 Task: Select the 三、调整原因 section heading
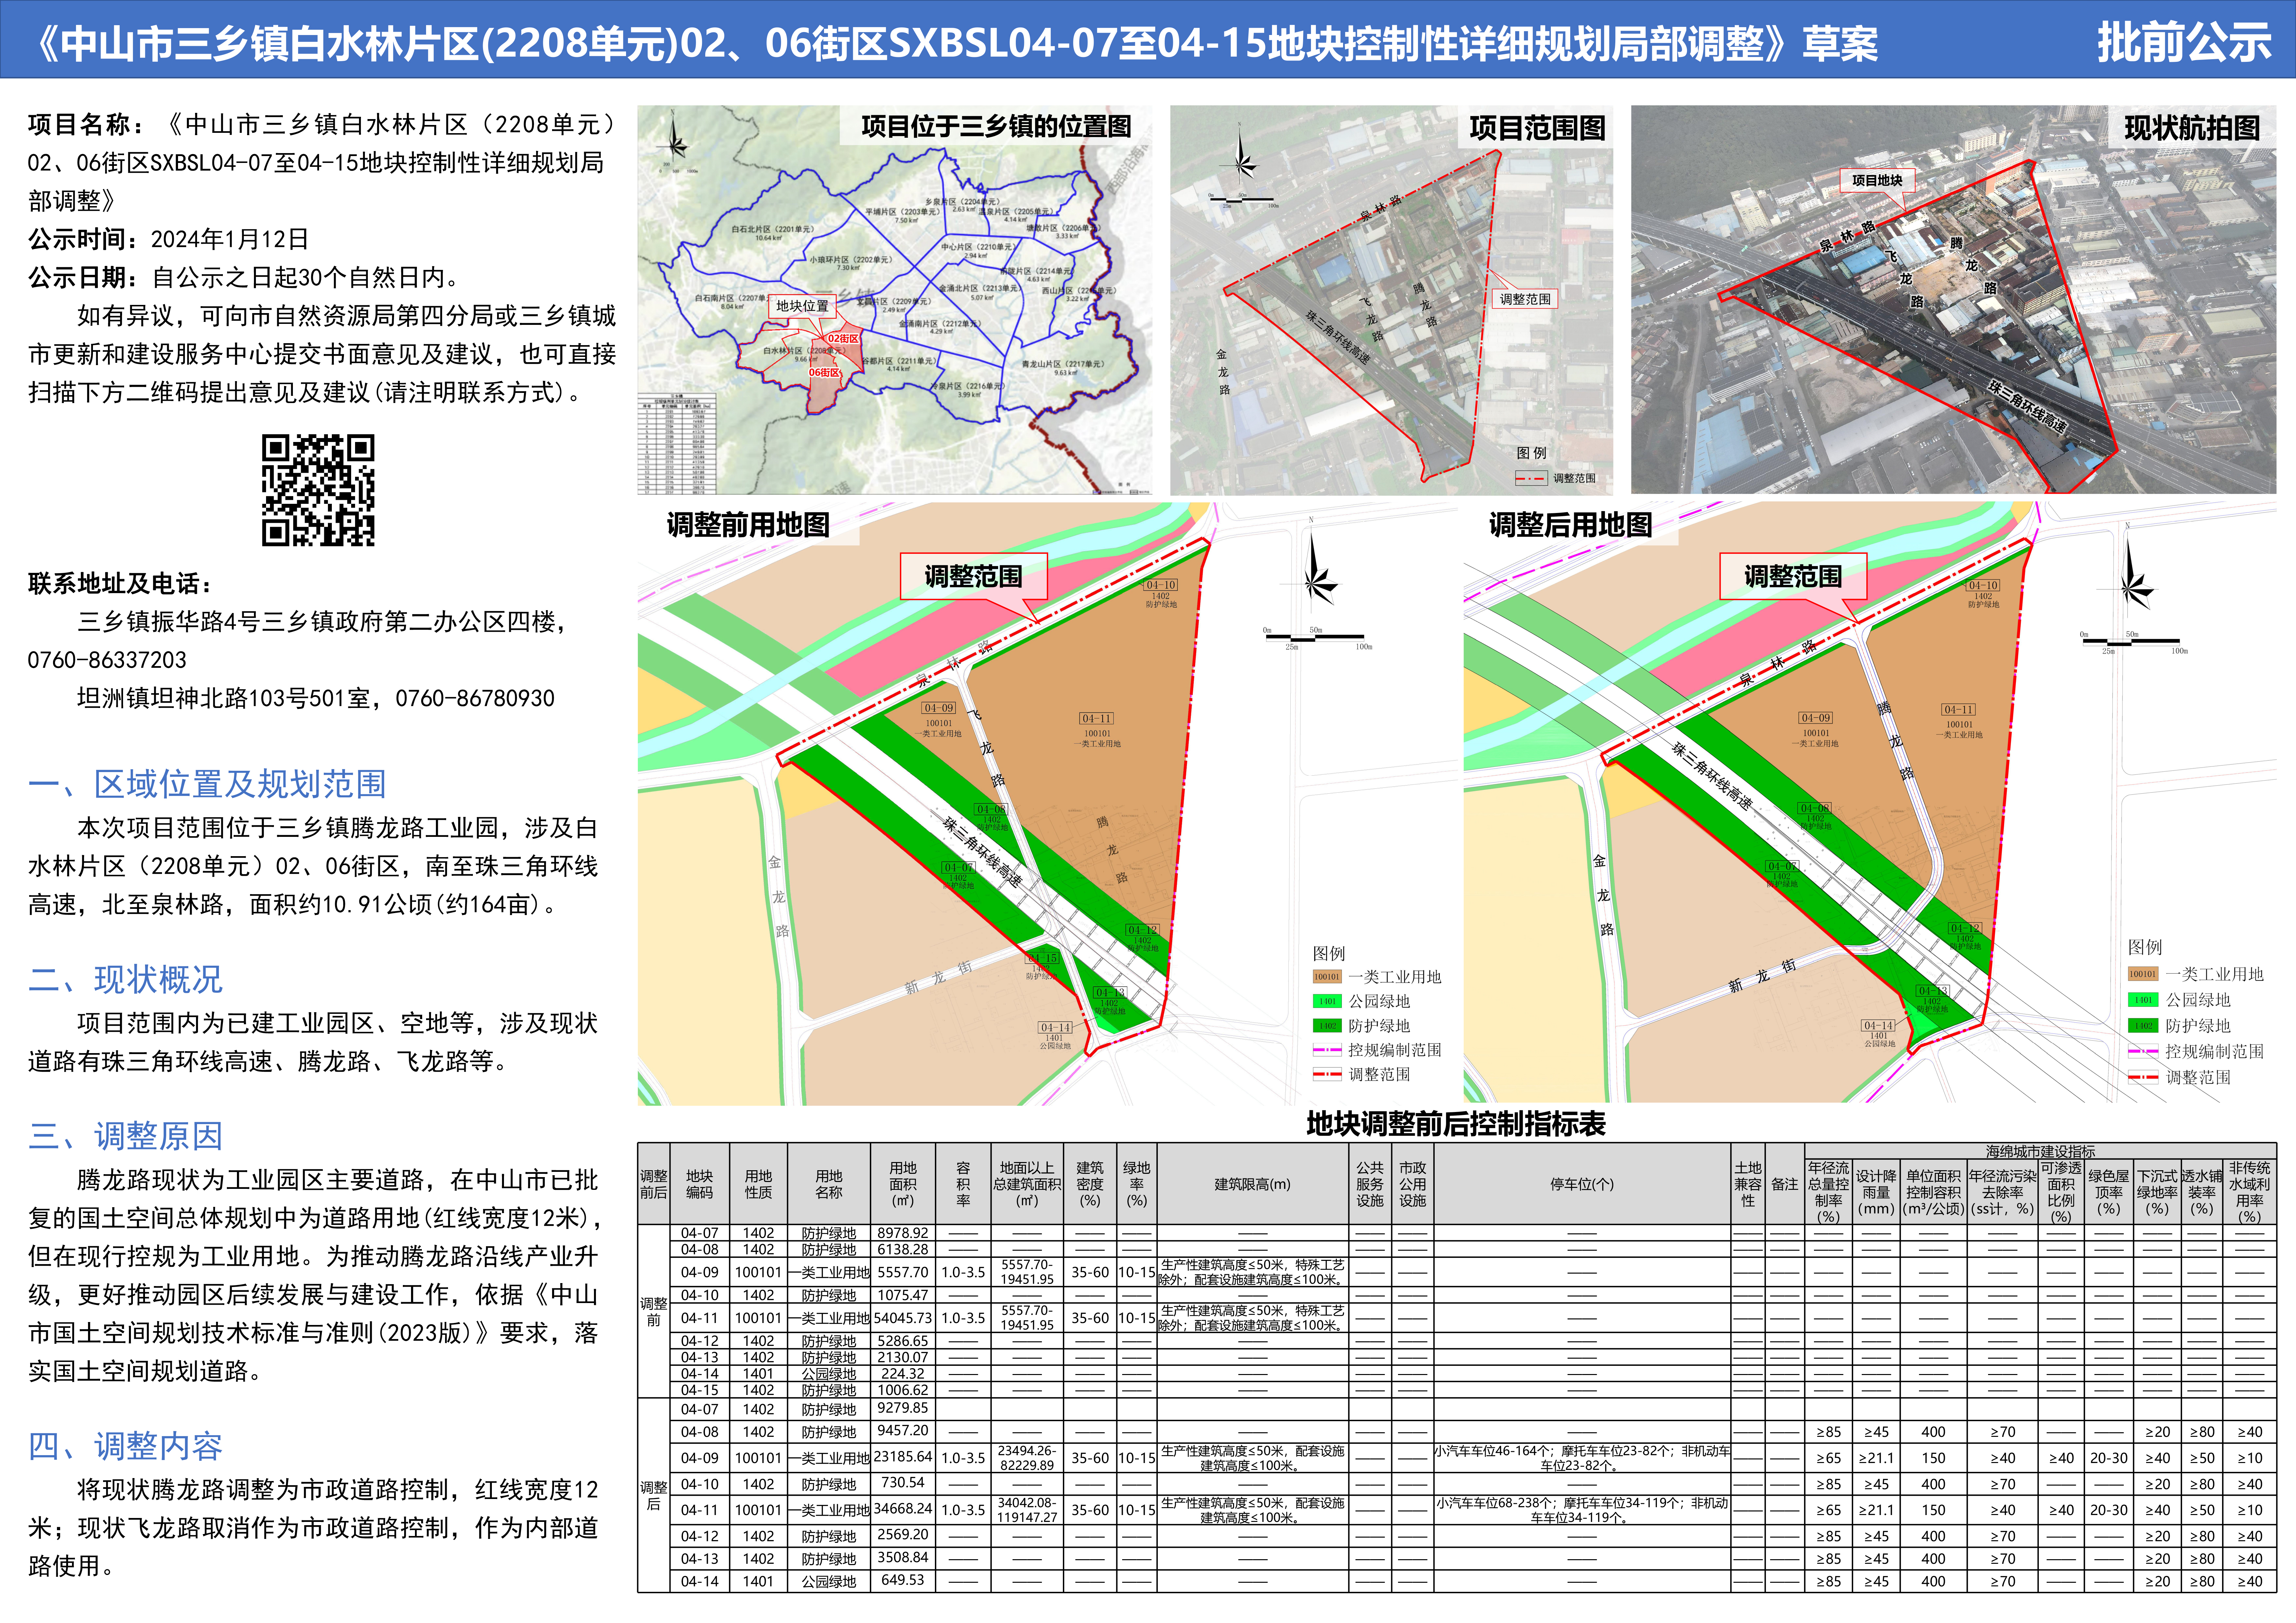click(125, 1136)
